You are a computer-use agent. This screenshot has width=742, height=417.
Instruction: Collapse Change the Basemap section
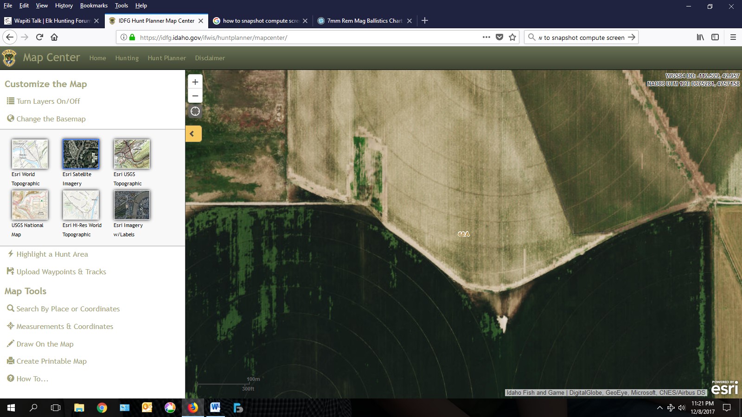pyautogui.click(x=46, y=119)
